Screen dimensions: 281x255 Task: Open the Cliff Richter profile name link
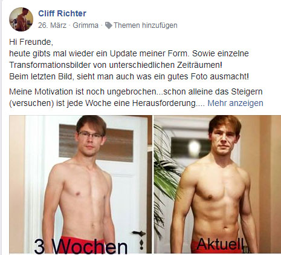coord(62,13)
